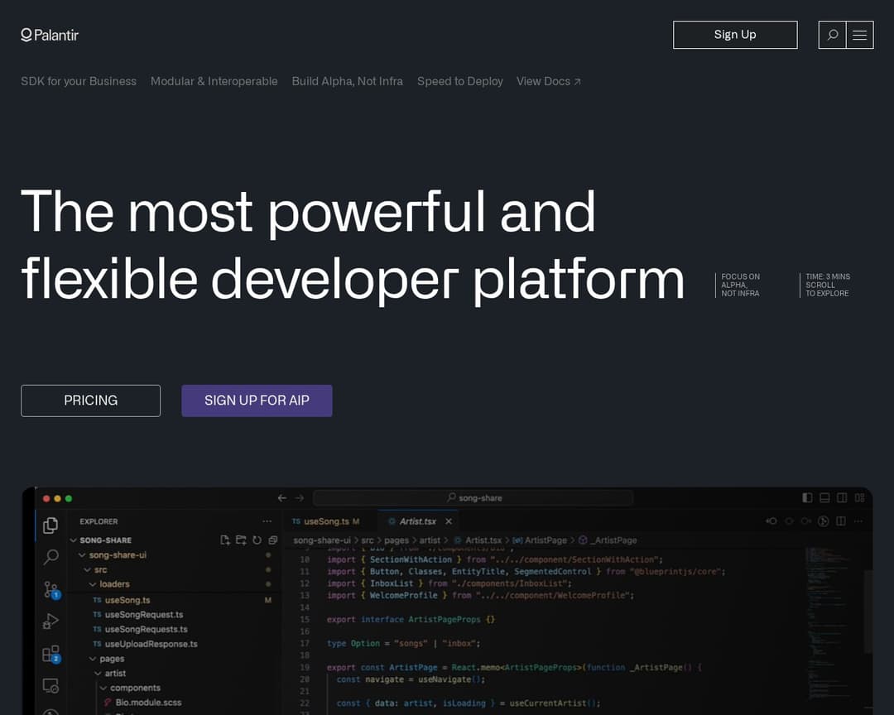Click the SIGN UP FOR AIP button
The height and width of the screenshot is (715, 894).
[x=257, y=401]
